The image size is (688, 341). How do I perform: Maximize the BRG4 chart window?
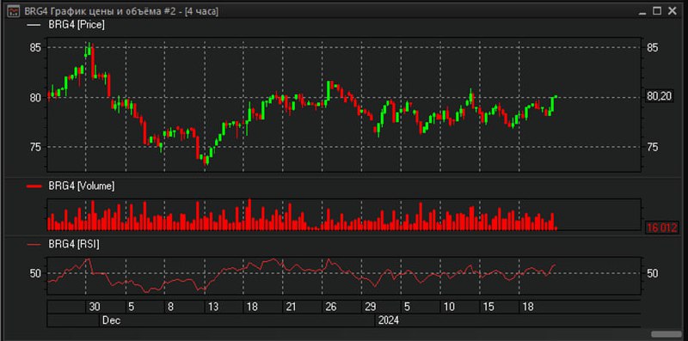[x=657, y=11]
